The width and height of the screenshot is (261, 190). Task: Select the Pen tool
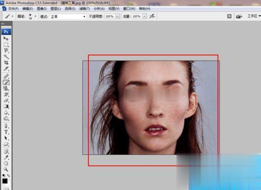tap(6, 126)
